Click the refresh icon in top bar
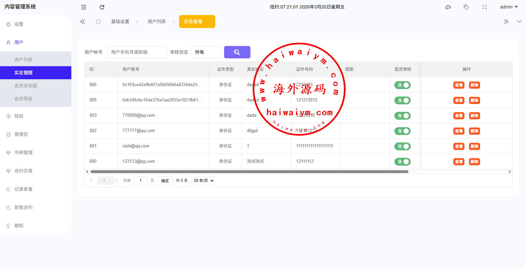The image size is (525, 269). pyautogui.click(x=102, y=7)
